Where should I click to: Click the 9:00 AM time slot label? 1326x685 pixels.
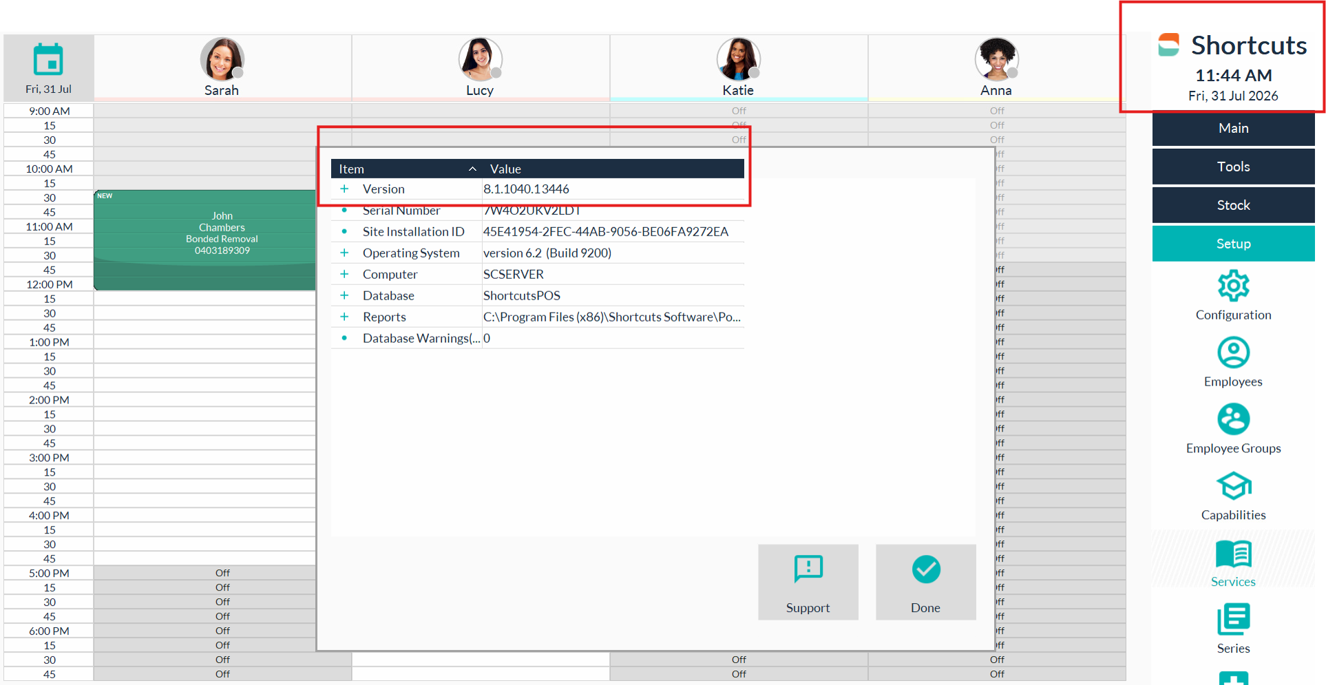point(49,111)
